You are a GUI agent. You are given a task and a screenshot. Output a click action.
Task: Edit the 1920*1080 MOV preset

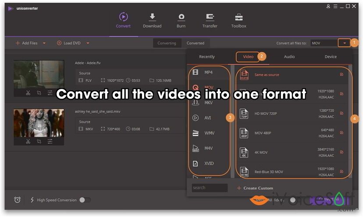342,94
